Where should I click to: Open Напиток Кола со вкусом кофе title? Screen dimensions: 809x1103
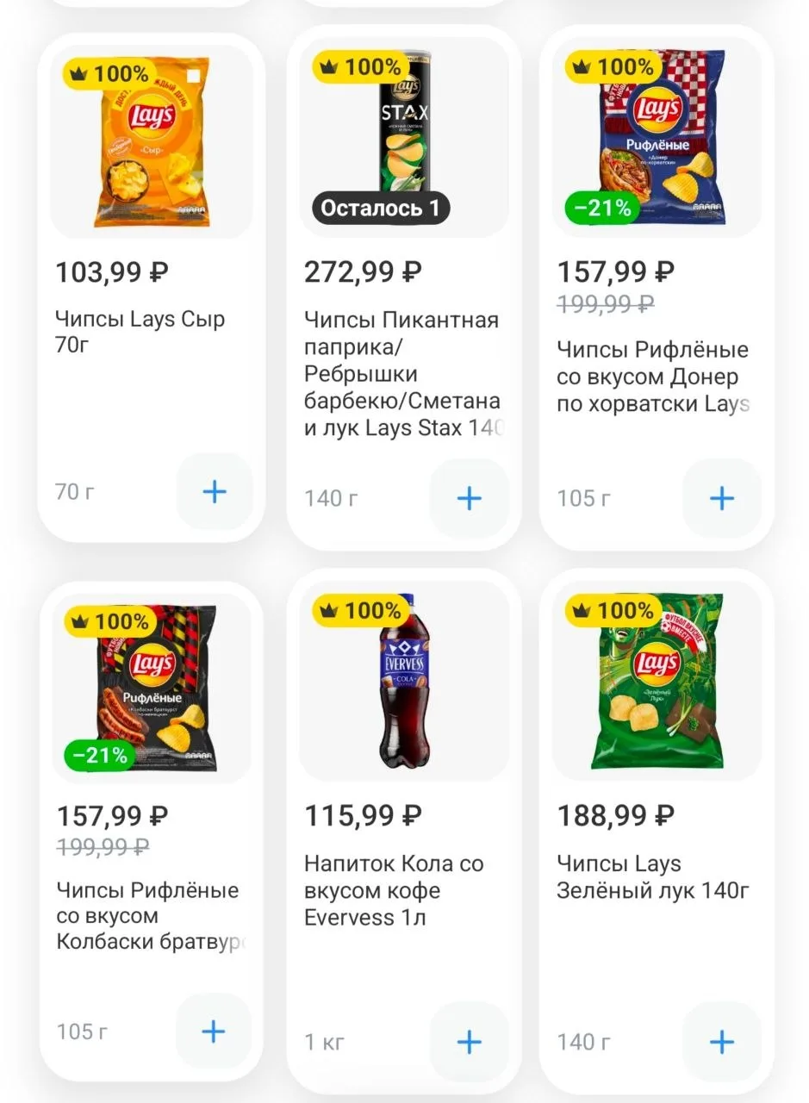click(394, 890)
